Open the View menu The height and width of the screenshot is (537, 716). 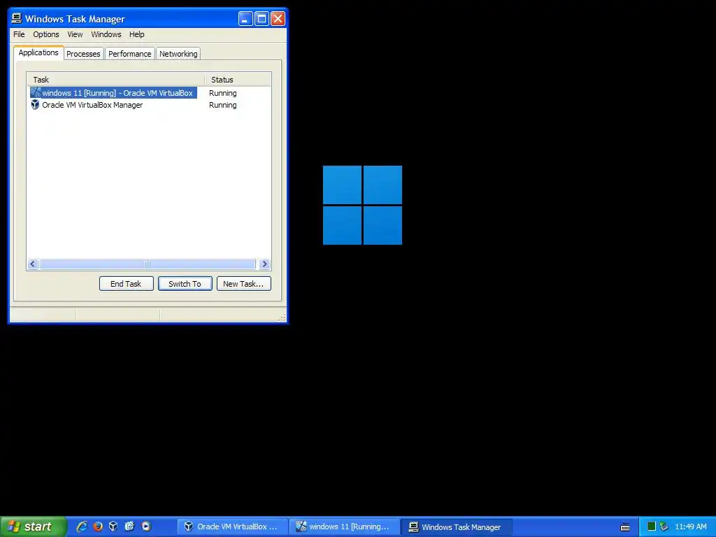pyautogui.click(x=75, y=34)
